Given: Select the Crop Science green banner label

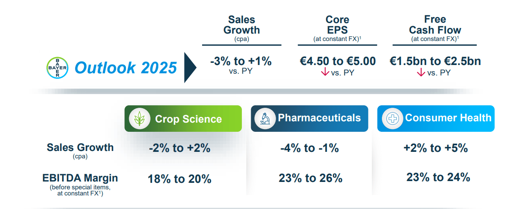Looking at the screenshot, I should click(x=188, y=119).
